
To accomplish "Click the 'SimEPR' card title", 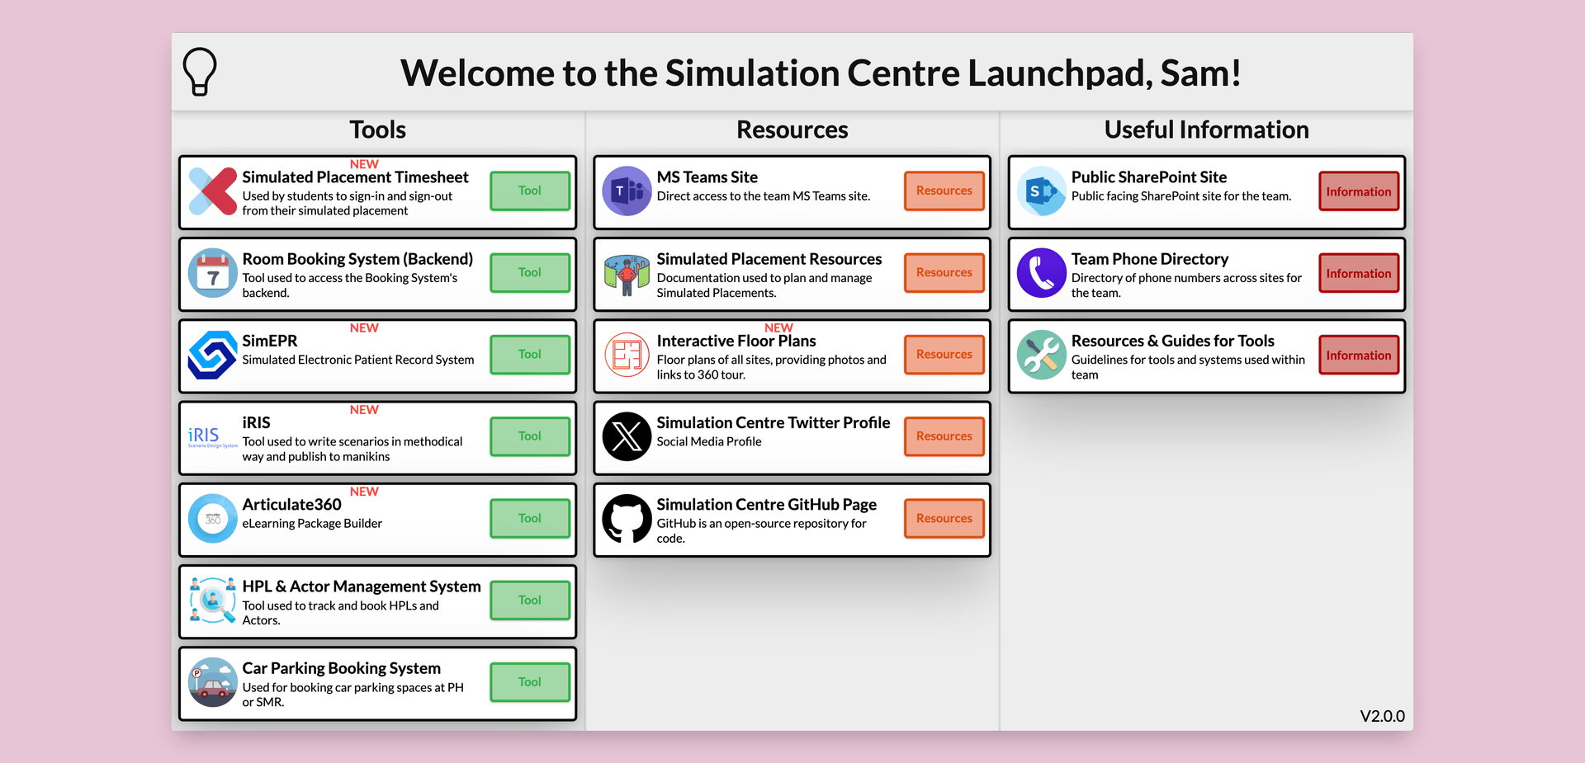I will 270,341.
